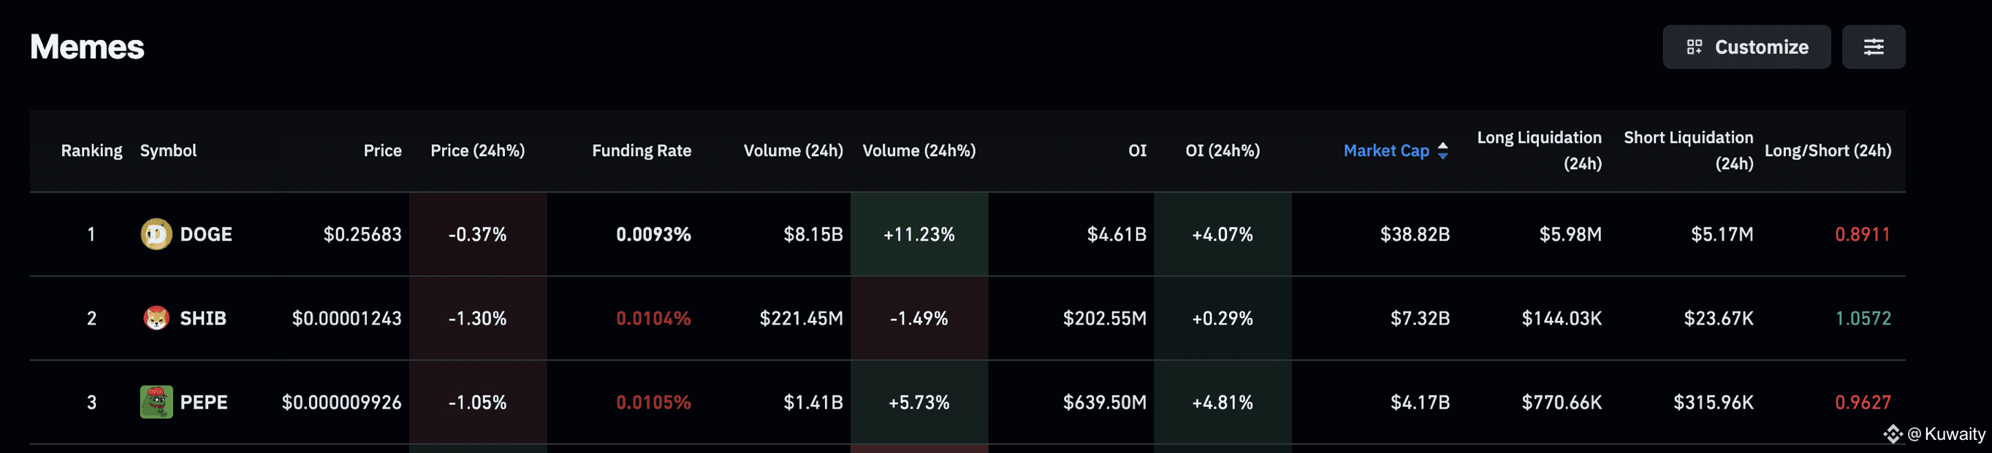Click the DOGE coin icon
Image resolution: width=1992 pixels, height=453 pixels.
coord(156,234)
